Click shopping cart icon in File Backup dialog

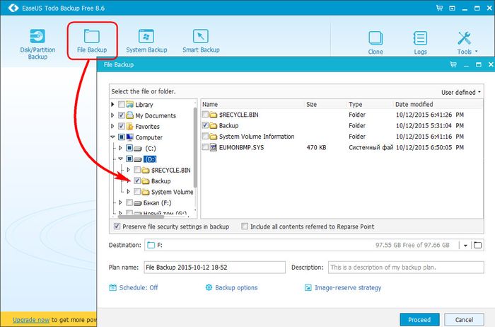(x=453, y=64)
